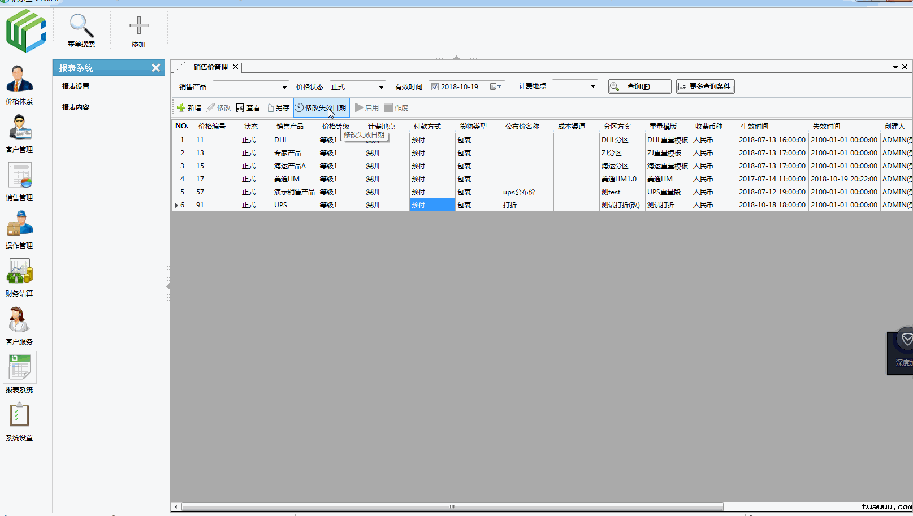Close the 报表系统 panel
Viewport: 913px width, 516px height.
[155, 68]
